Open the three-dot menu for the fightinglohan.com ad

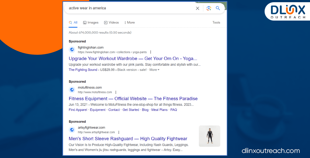(151, 52)
